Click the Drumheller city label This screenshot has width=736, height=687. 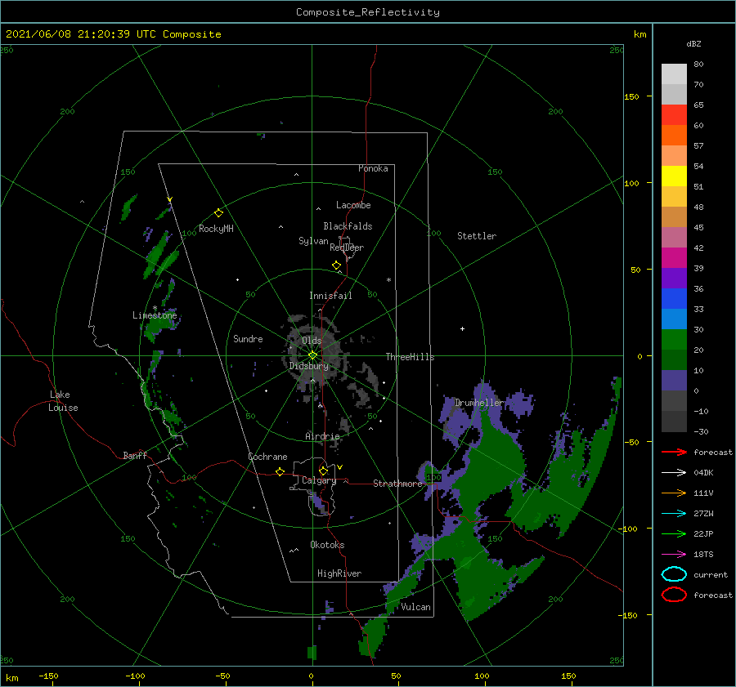[x=479, y=403]
